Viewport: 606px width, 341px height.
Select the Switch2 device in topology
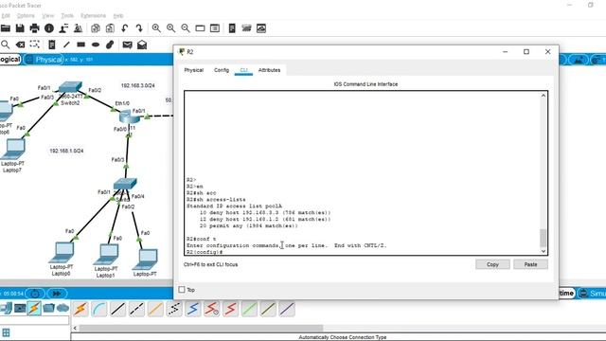[70, 87]
